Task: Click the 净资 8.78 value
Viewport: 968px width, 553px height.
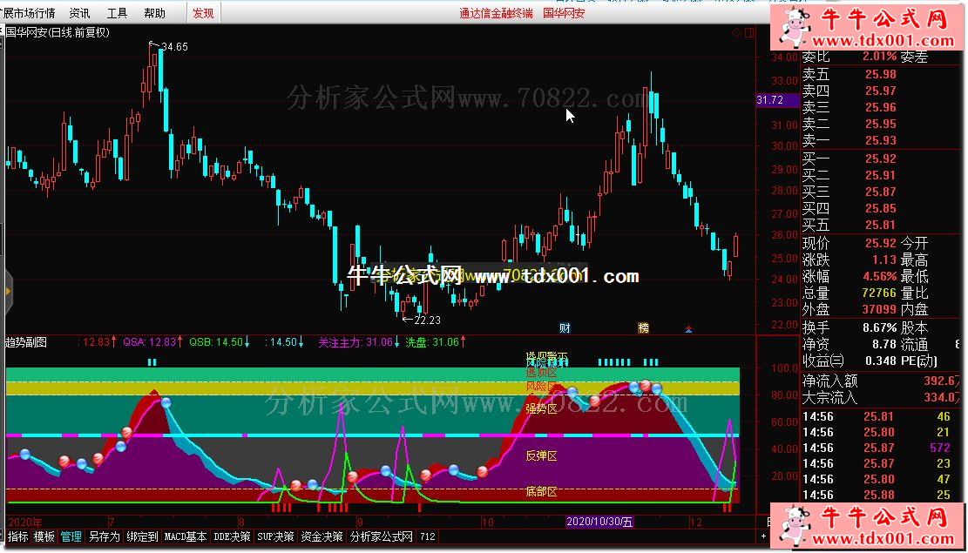Action: coord(883,344)
